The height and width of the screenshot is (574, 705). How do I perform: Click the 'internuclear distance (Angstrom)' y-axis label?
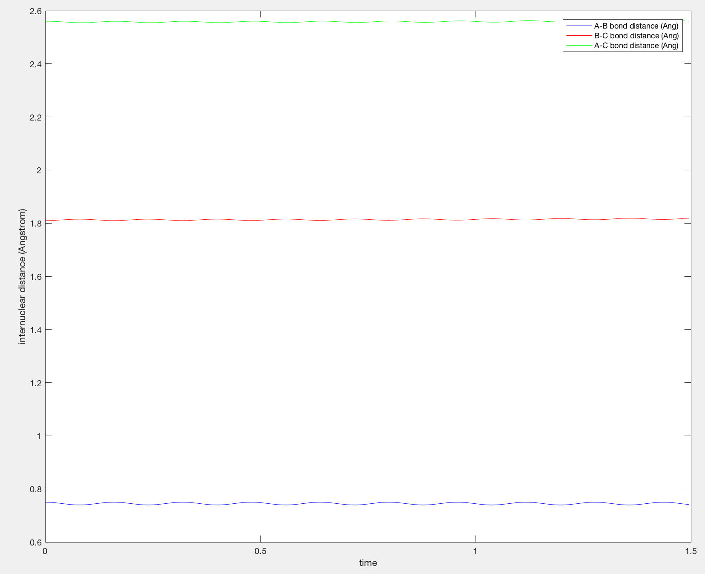23,277
